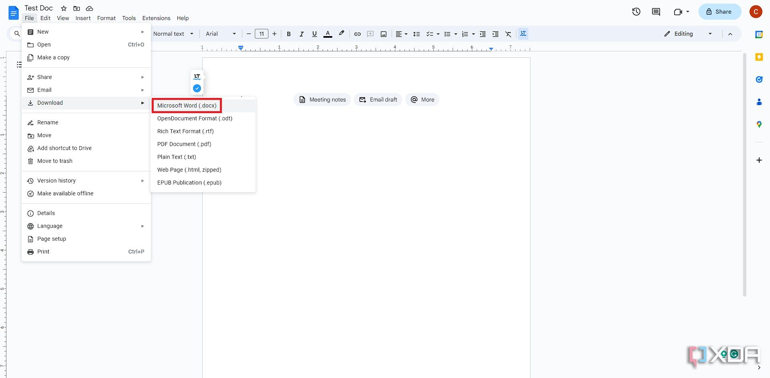Apply bold formatting
Image resolution: width=770 pixels, height=378 pixels.
(x=288, y=34)
